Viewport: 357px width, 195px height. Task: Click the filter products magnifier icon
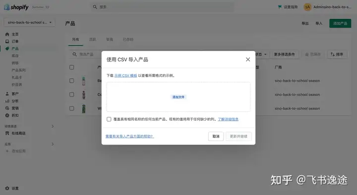[74, 54]
